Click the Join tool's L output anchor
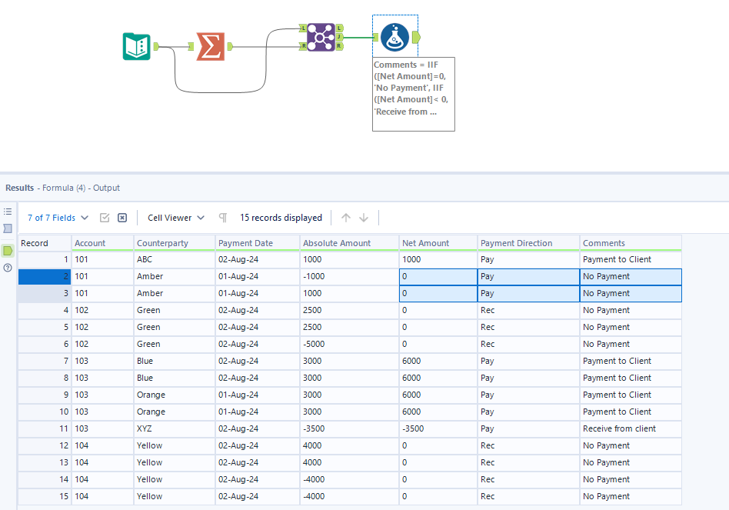Screen dimensions: 729x510 [340, 28]
